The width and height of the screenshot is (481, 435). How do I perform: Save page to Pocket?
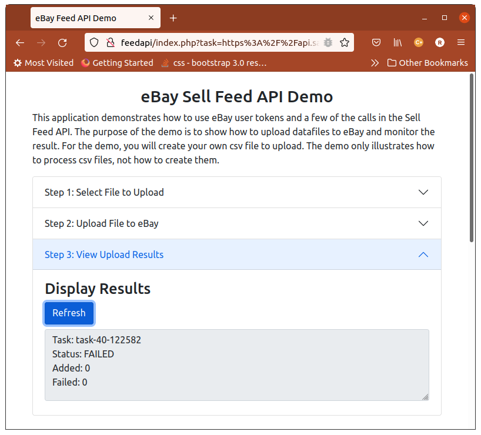pyautogui.click(x=376, y=42)
